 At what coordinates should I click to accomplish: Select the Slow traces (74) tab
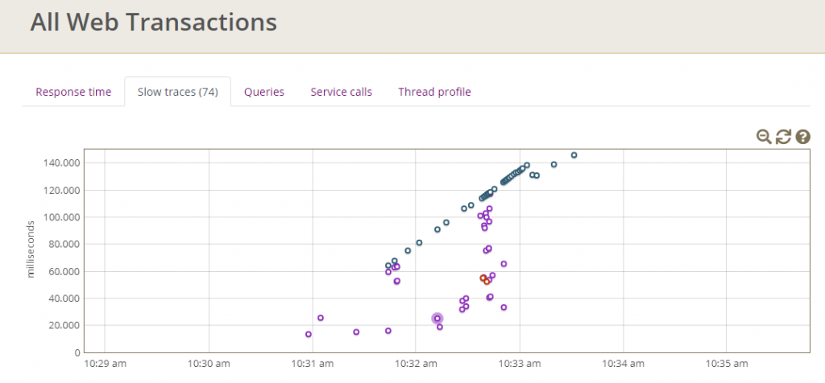coord(177,92)
